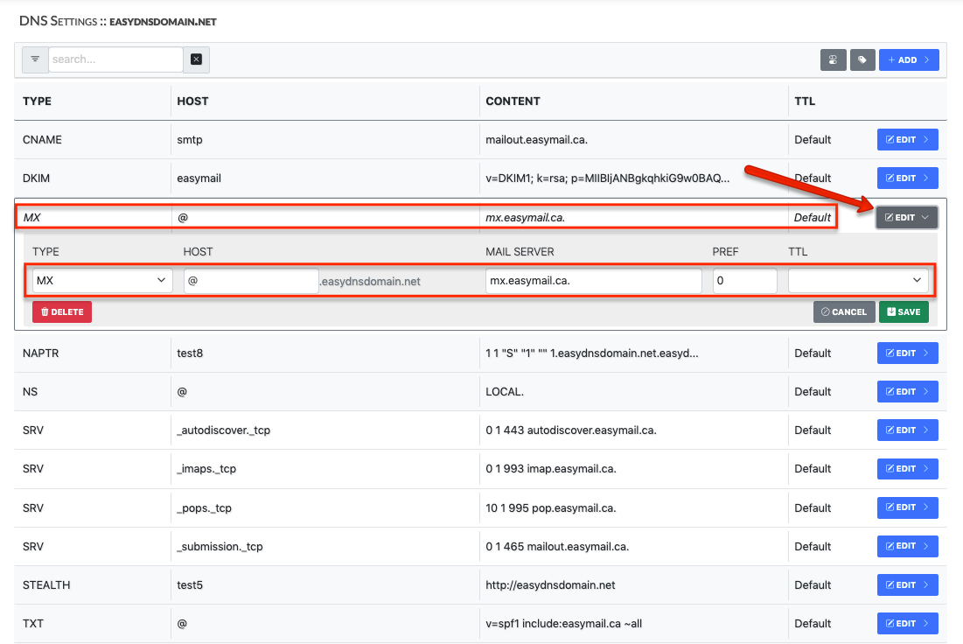Select the NAPTR content cell text

coord(592,353)
